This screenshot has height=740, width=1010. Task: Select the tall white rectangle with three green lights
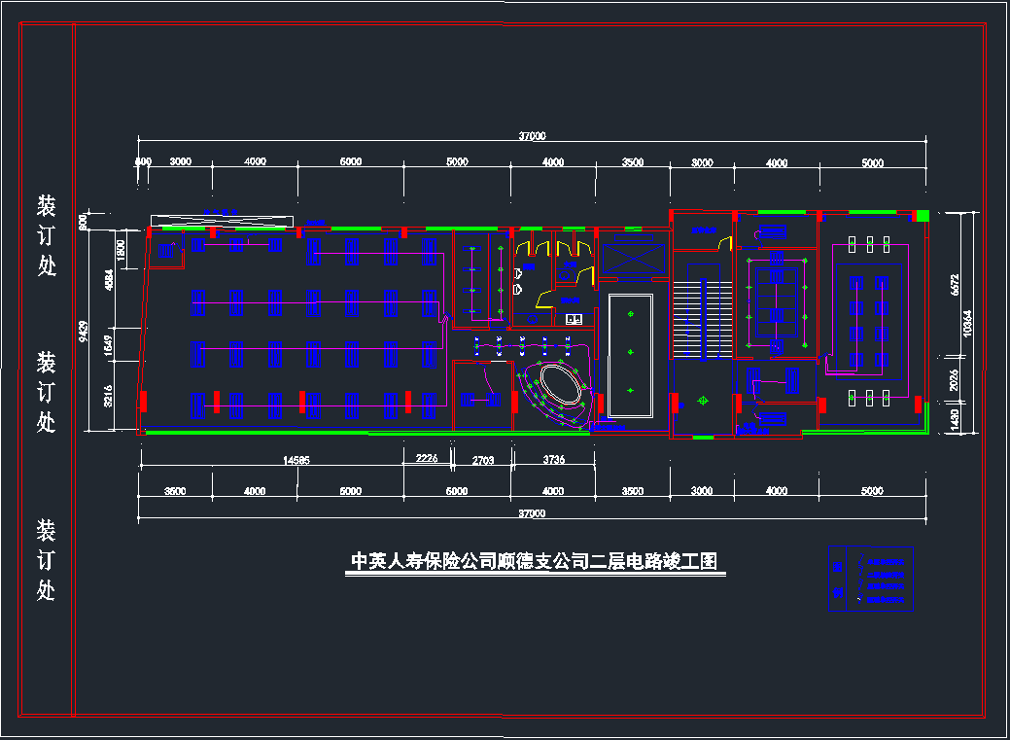(x=630, y=356)
